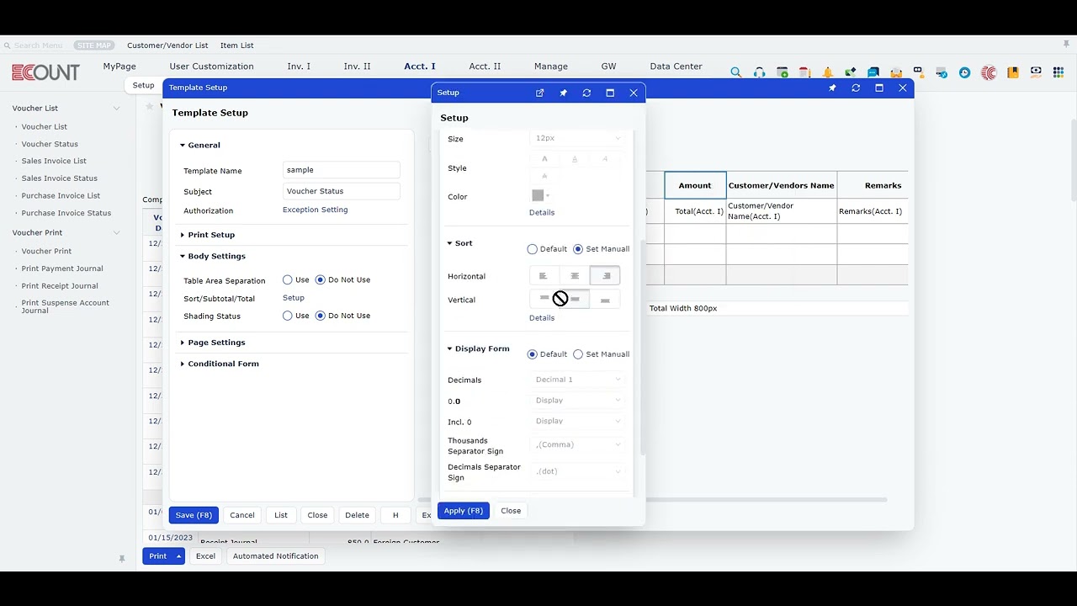Open Exception Setting link
Screen dimensions: 1077x606
(x=315, y=210)
